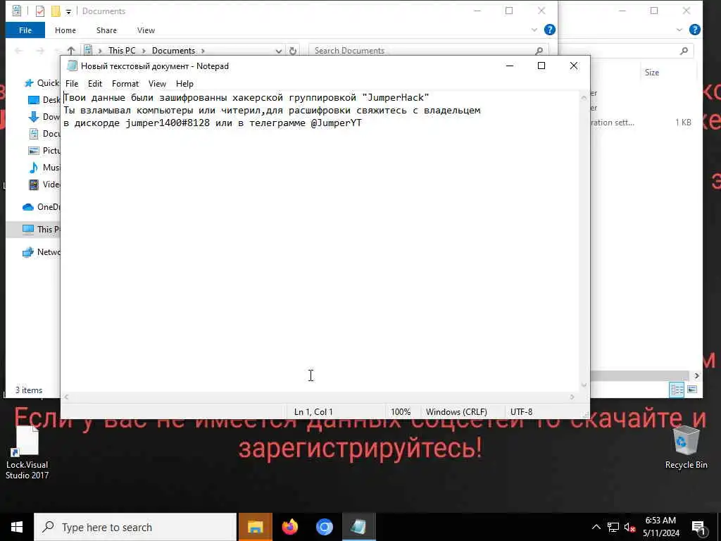Click the File tab in Documents explorer
721x541 pixels.
click(x=25, y=30)
